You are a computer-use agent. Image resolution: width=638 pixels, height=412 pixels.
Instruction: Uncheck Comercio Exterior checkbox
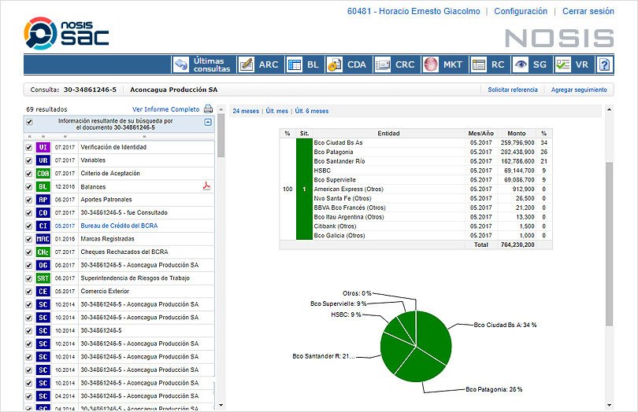tap(29, 292)
